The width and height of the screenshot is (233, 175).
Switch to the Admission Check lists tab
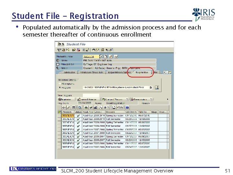pyautogui.click(x=92, y=73)
